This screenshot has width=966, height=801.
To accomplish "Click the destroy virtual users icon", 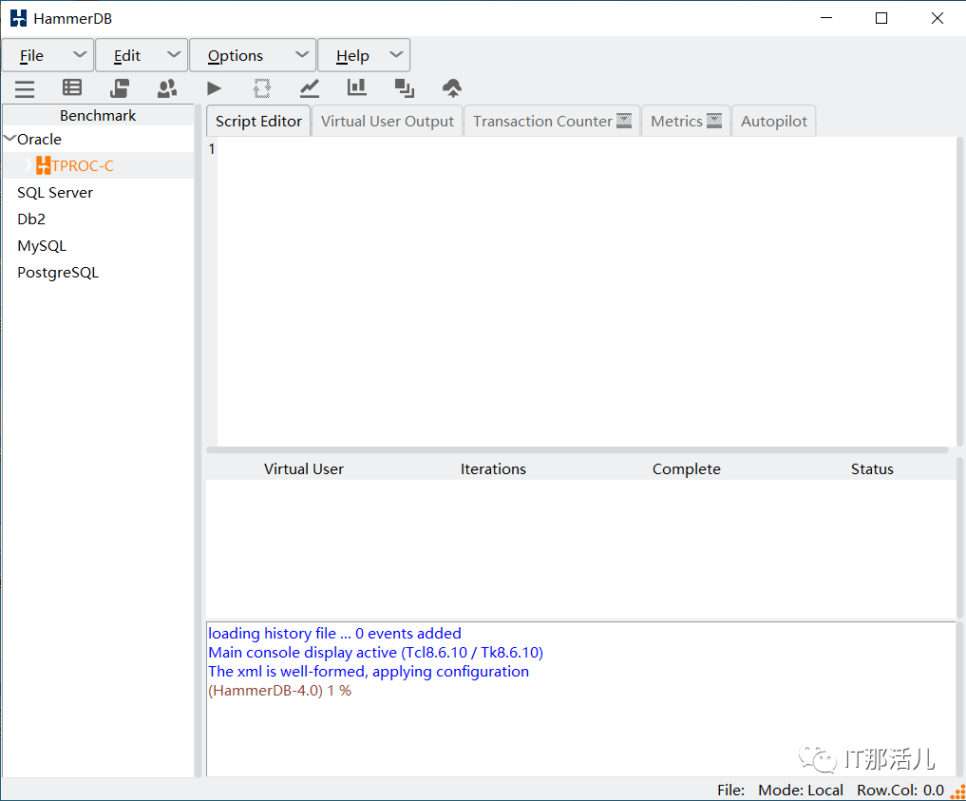I will (x=262, y=88).
